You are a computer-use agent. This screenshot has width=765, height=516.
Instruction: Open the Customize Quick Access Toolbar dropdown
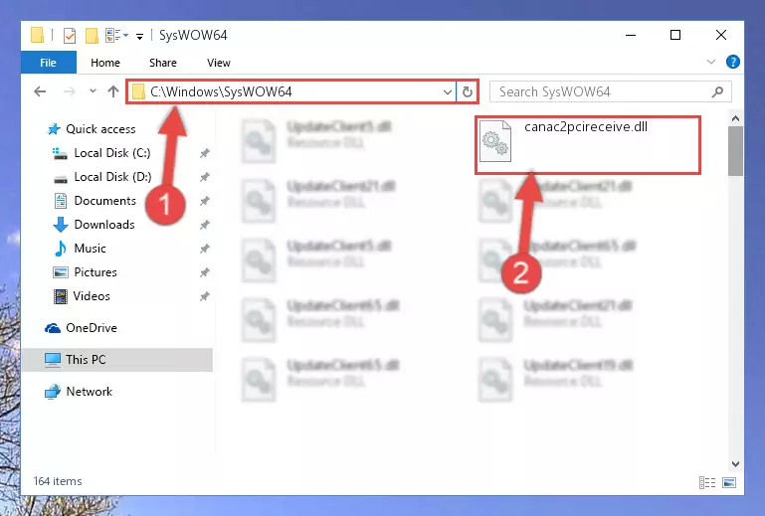pyautogui.click(x=139, y=36)
